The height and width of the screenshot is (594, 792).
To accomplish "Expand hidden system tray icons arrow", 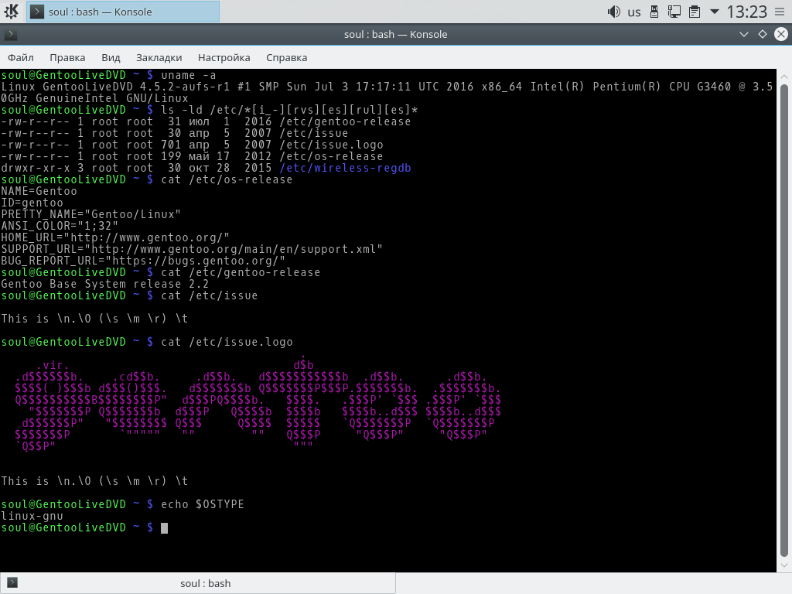I will pos(714,11).
